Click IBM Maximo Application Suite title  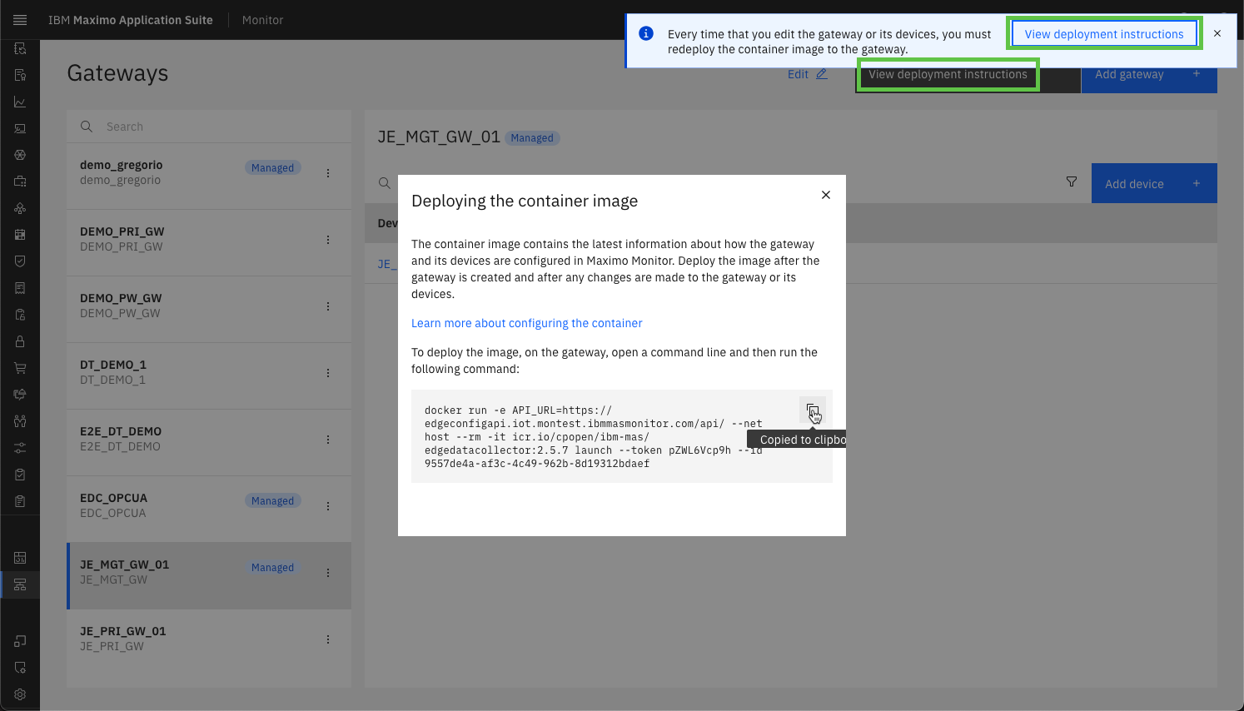[x=131, y=20]
